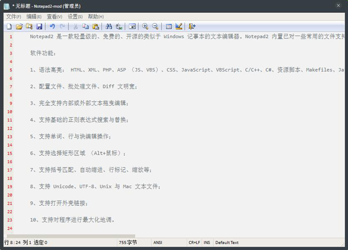This screenshot has height=250, width=348.
Task: Click the line 8、支持 Unicode、UTF-8
Action: tap(95, 187)
